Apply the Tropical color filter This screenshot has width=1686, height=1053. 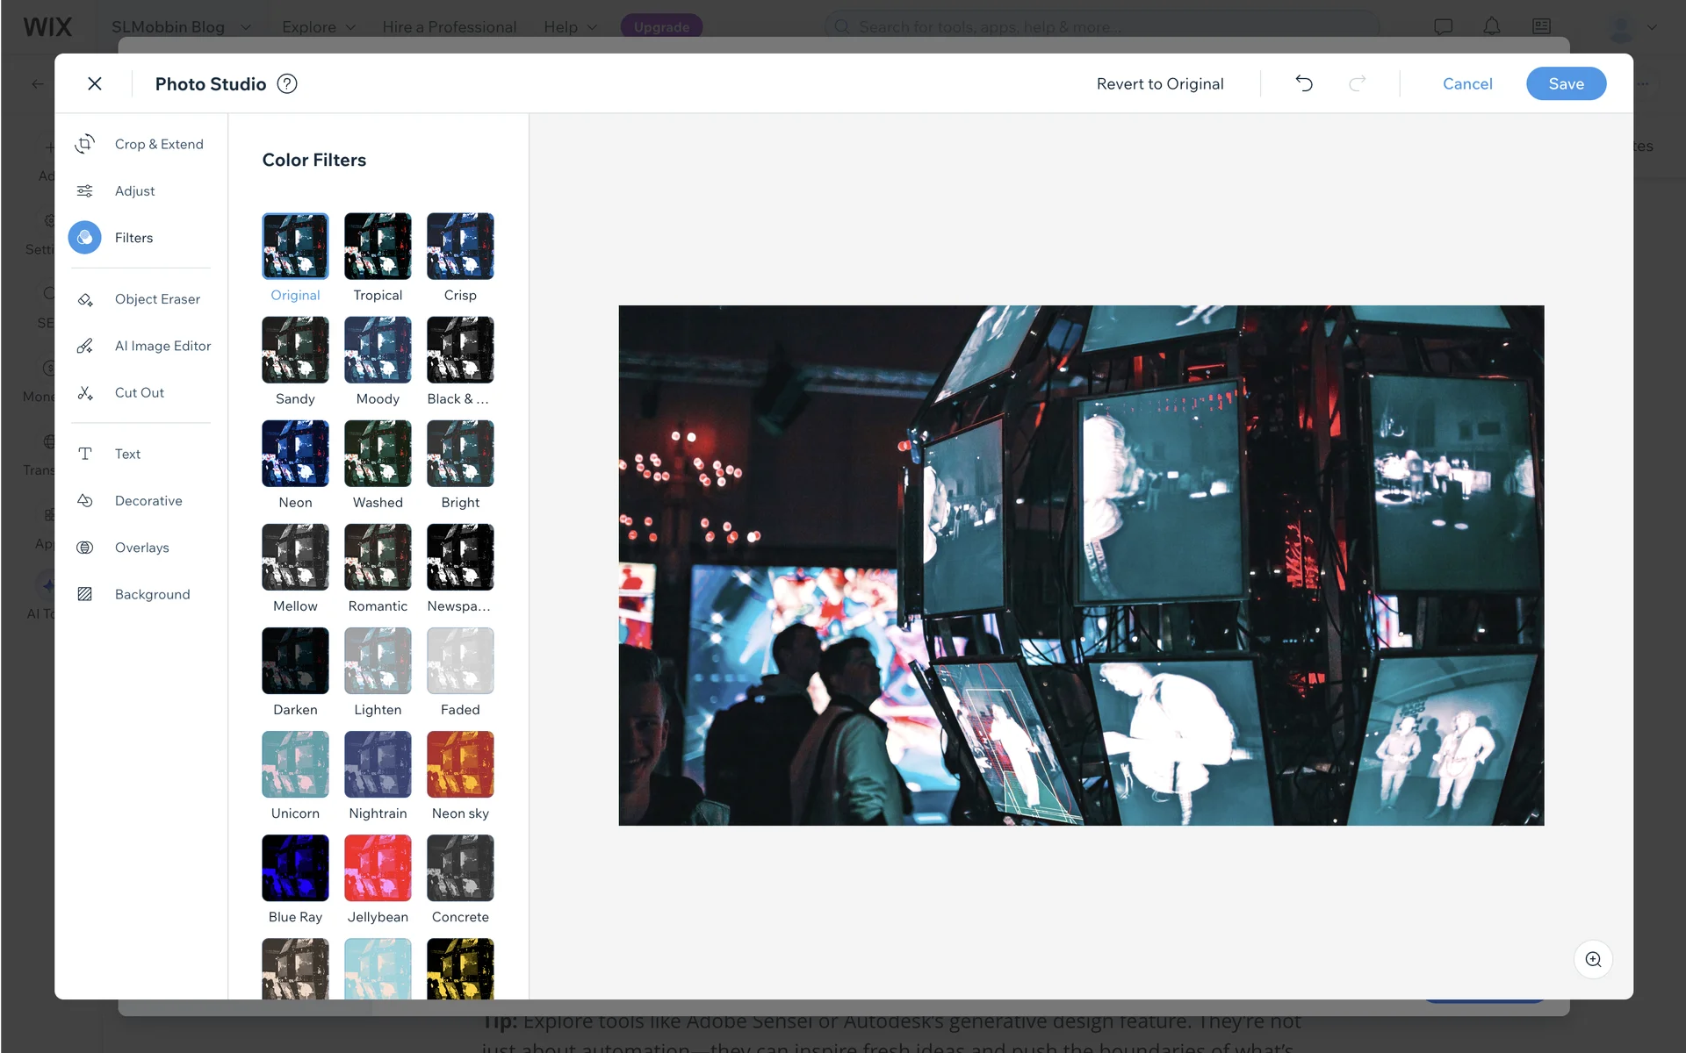[378, 247]
